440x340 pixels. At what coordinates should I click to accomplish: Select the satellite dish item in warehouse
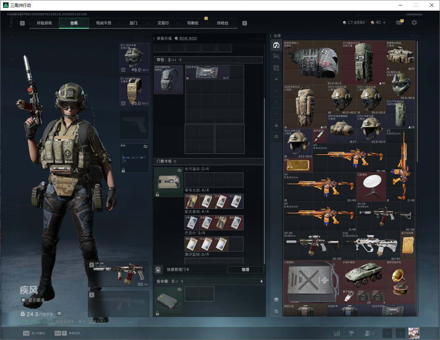(371, 187)
